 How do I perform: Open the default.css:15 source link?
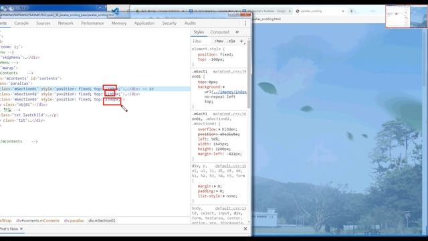click(231, 166)
